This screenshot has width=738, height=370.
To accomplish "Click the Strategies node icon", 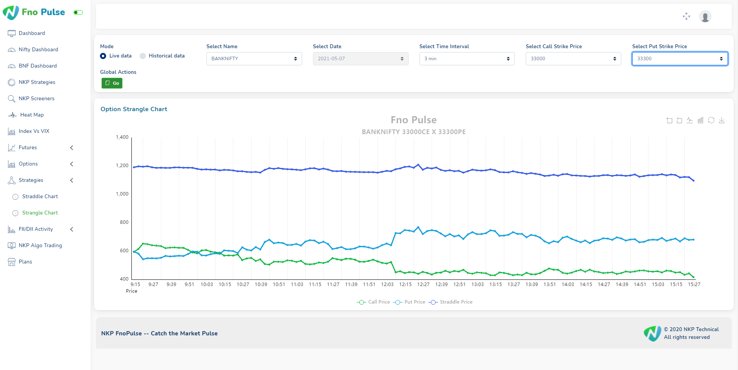I will click(x=12, y=180).
